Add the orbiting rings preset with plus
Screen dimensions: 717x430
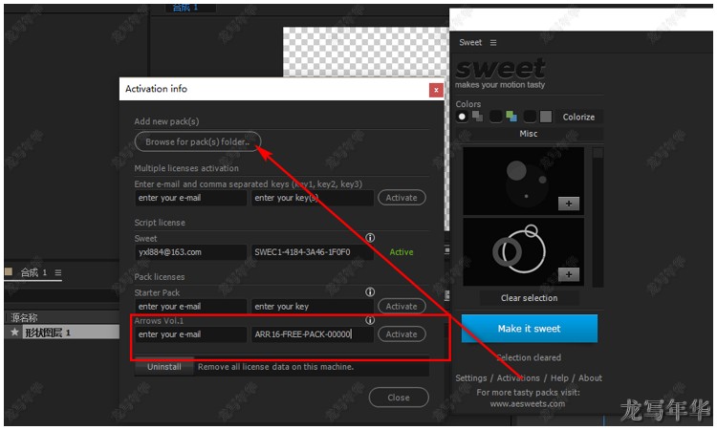[x=569, y=274]
